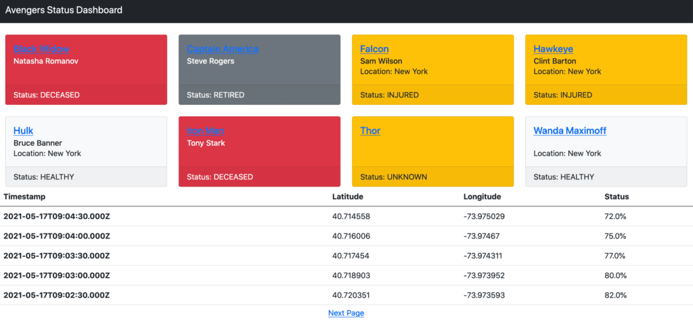
Task: Click the Avengers Status Dashboard title
Action: point(64,11)
